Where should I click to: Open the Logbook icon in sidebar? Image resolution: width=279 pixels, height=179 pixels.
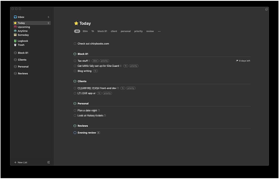(15, 41)
